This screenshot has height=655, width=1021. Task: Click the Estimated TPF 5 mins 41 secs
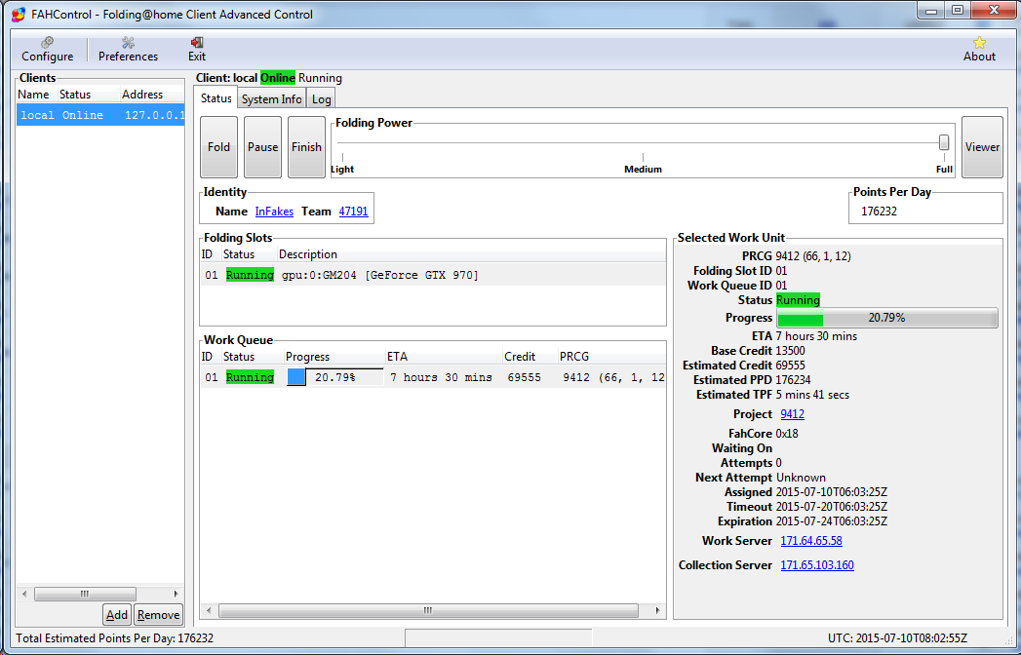pyautogui.click(x=812, y=395)
